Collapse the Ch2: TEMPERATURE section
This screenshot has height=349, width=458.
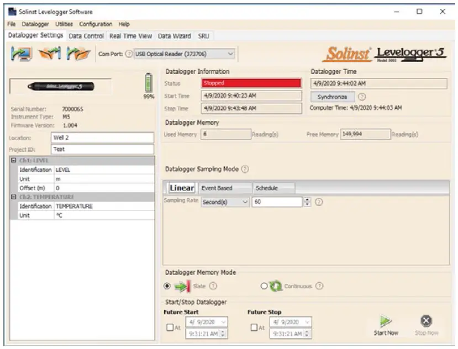click(13, 197)
